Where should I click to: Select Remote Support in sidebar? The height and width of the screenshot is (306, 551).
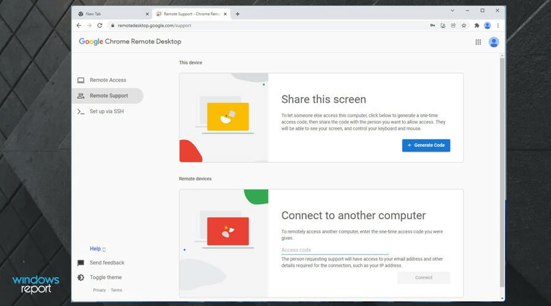(107, 95)
